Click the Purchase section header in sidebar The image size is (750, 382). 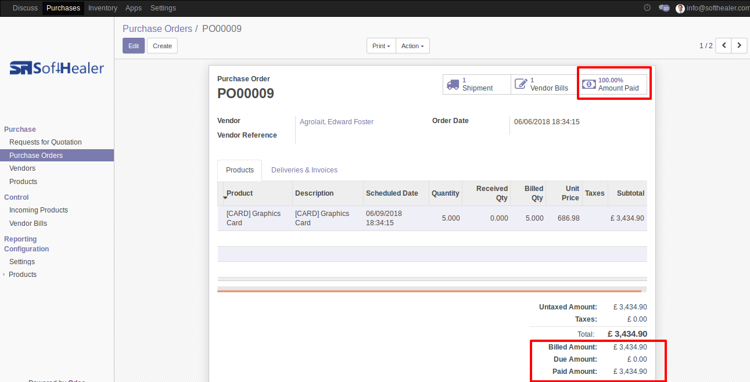(20, 129)
